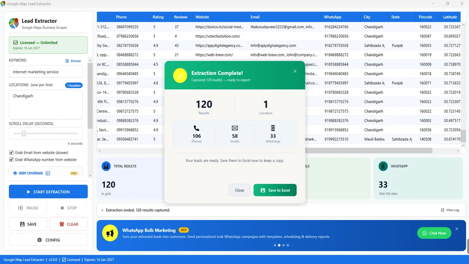Close the Extraction Complete dialog with X

click(x=295, y=71)
